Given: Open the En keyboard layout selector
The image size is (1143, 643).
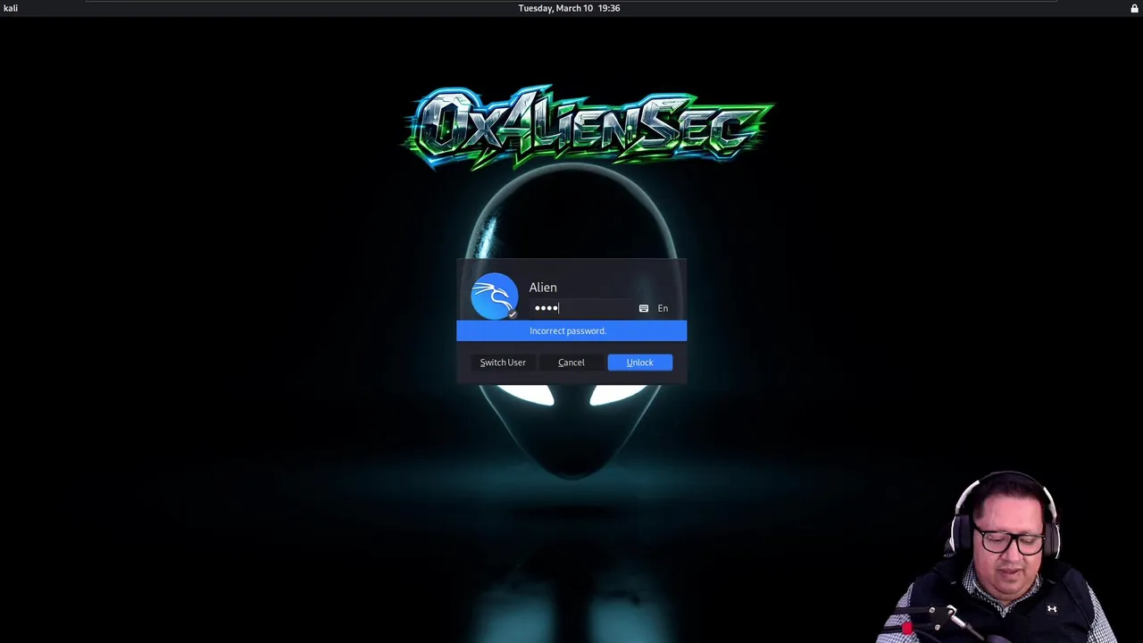Looking at the screenshot, I should click(663, 308).
